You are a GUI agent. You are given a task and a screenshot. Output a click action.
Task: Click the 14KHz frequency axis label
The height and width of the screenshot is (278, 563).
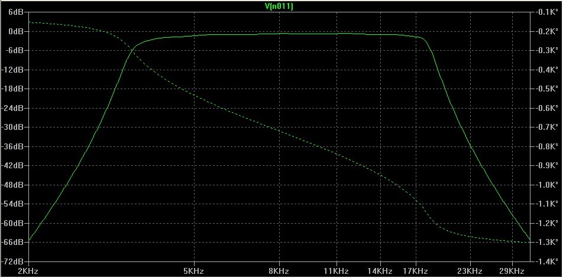[x=380, y=271]
